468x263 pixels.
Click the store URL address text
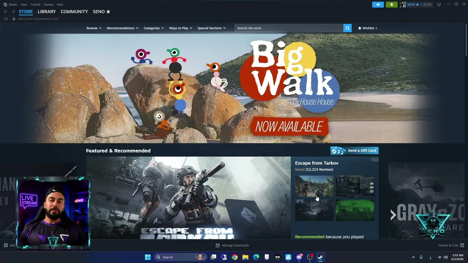click(x=38, y=19)
